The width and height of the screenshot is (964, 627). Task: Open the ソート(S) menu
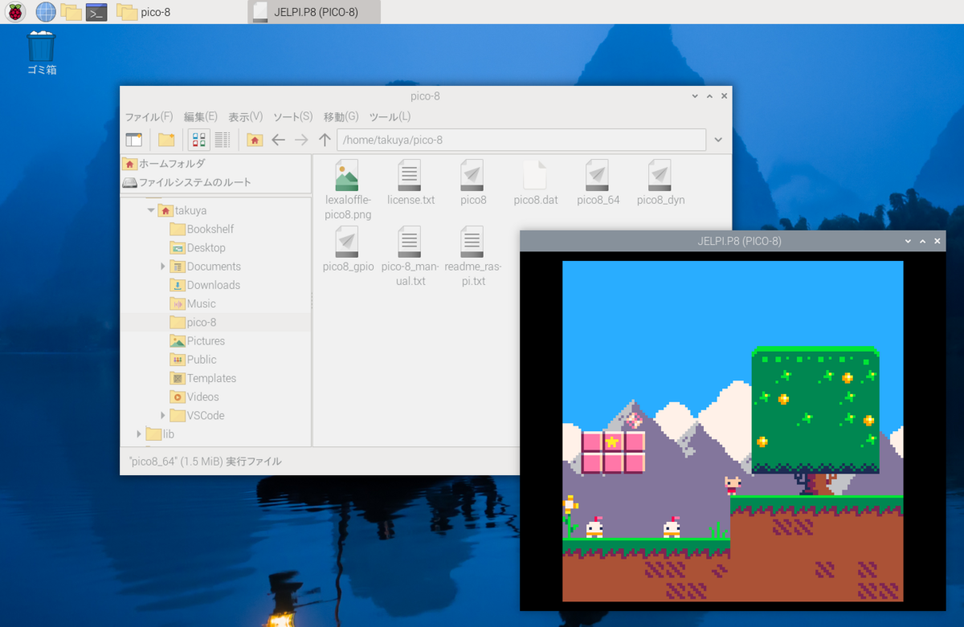click(x=292, y=117)
